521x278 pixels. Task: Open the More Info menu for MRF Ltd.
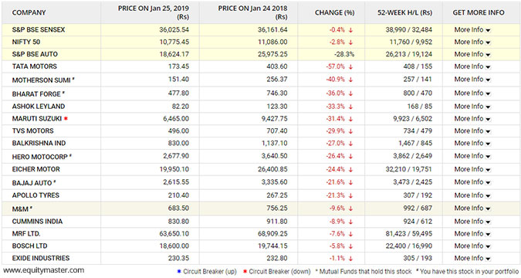(x=472, y=234)
